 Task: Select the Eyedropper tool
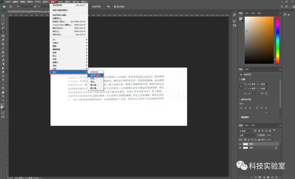pos(3,40)
